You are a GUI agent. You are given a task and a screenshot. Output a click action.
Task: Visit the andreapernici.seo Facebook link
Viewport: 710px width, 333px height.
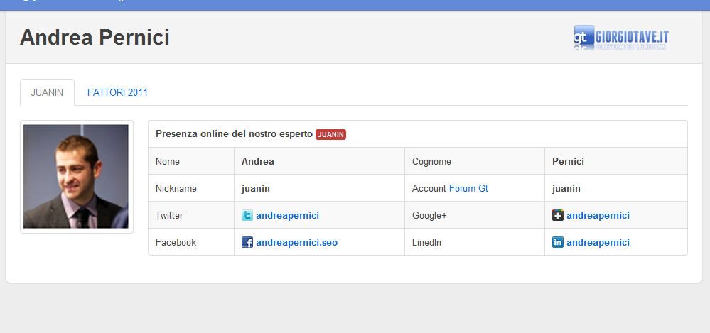coord(296,242)
